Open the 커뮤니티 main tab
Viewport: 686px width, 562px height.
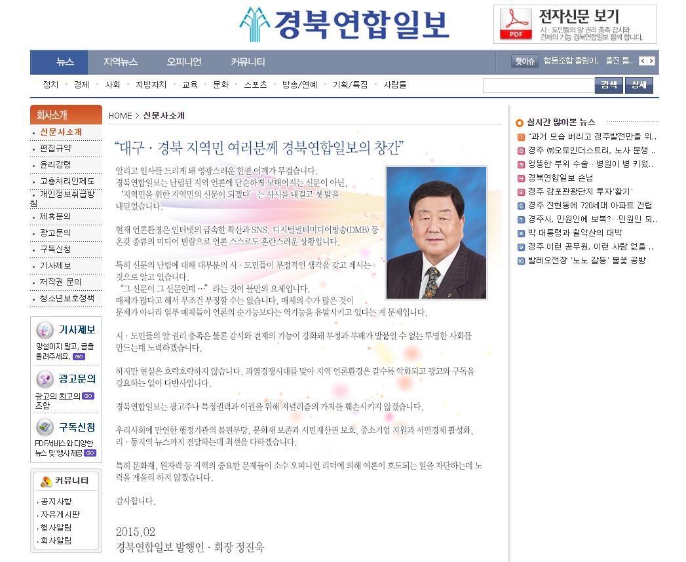(248, 62)
